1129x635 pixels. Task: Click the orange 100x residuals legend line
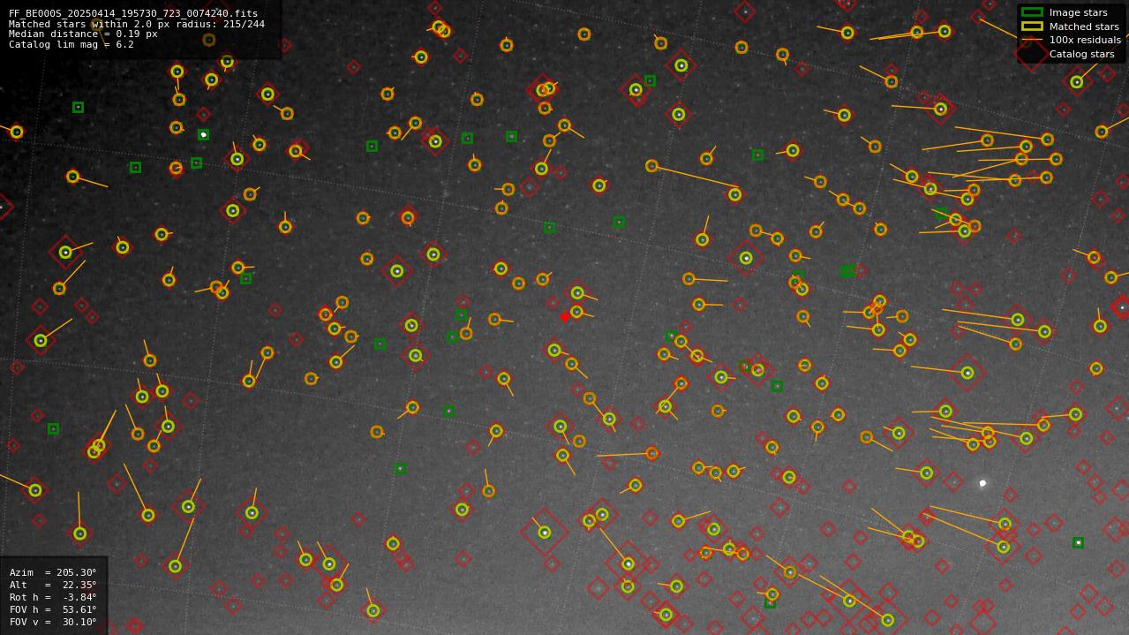click(x=1032, y=41)
